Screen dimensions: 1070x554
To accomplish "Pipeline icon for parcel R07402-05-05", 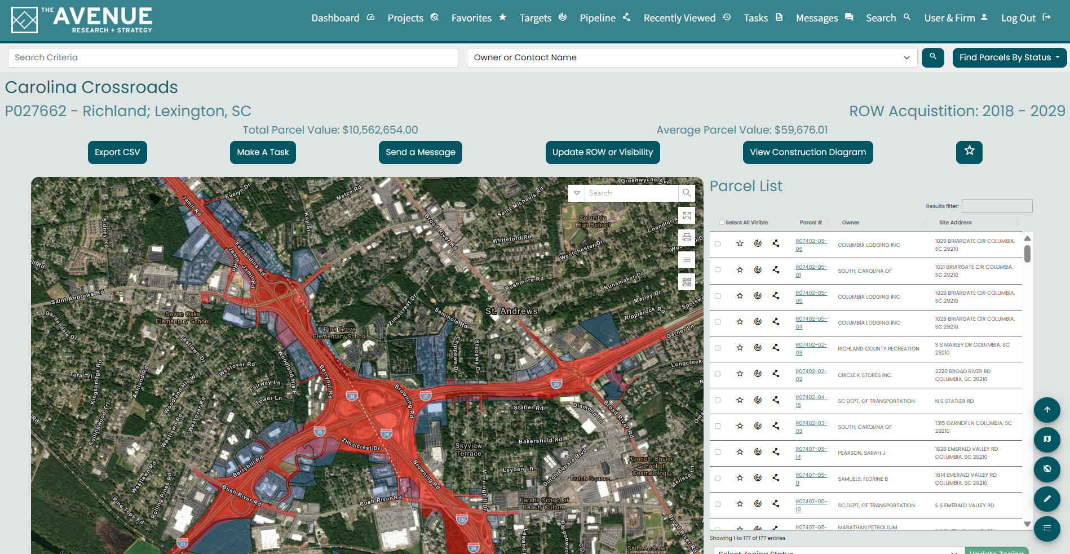I will coord(776,296).
